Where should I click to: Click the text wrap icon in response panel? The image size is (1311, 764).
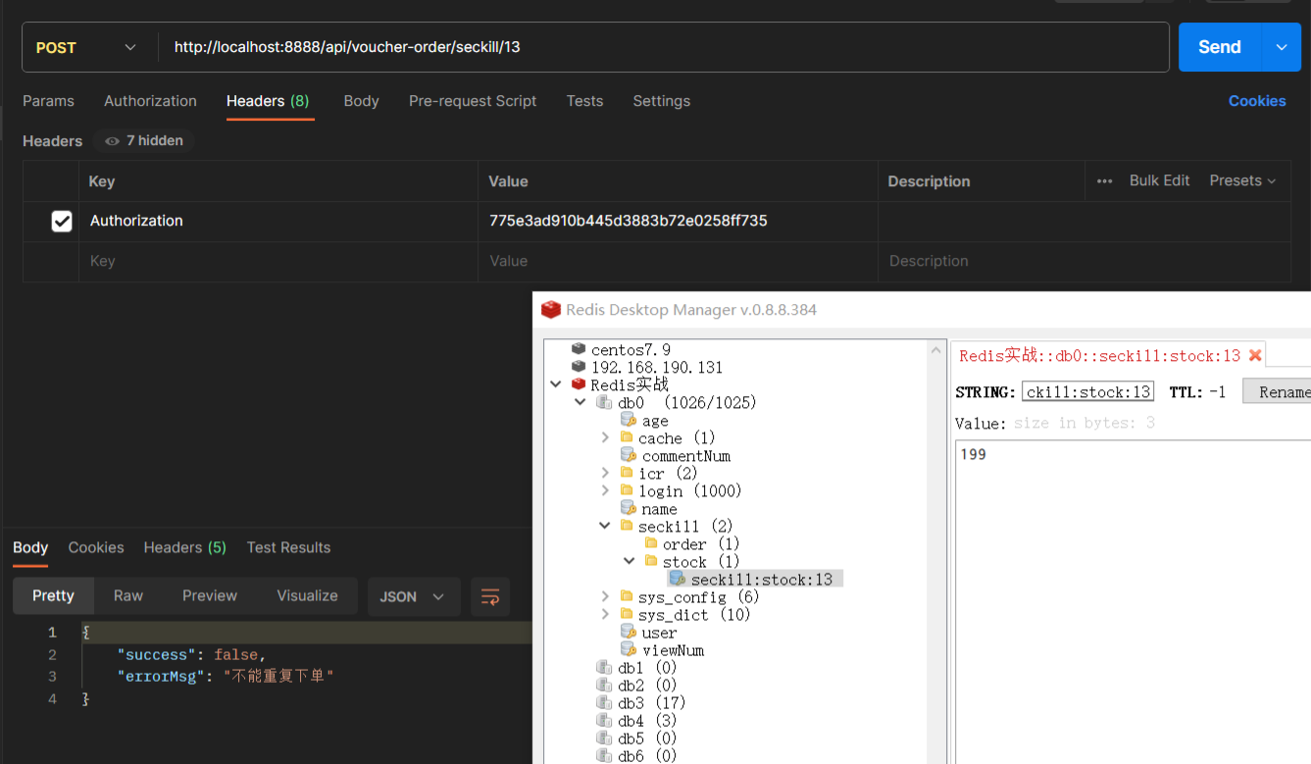(x=489, y=595)
